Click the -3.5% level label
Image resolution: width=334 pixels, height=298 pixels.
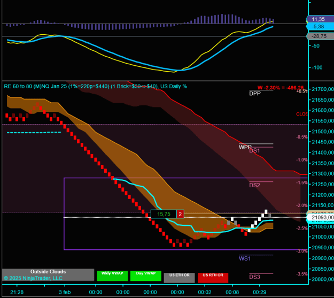click(x=302, y=274)
